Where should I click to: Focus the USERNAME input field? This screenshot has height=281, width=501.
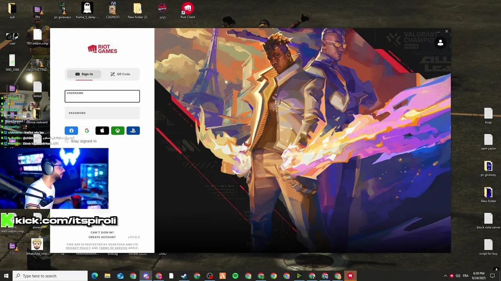pyautogui.click(x=102, y=96)
